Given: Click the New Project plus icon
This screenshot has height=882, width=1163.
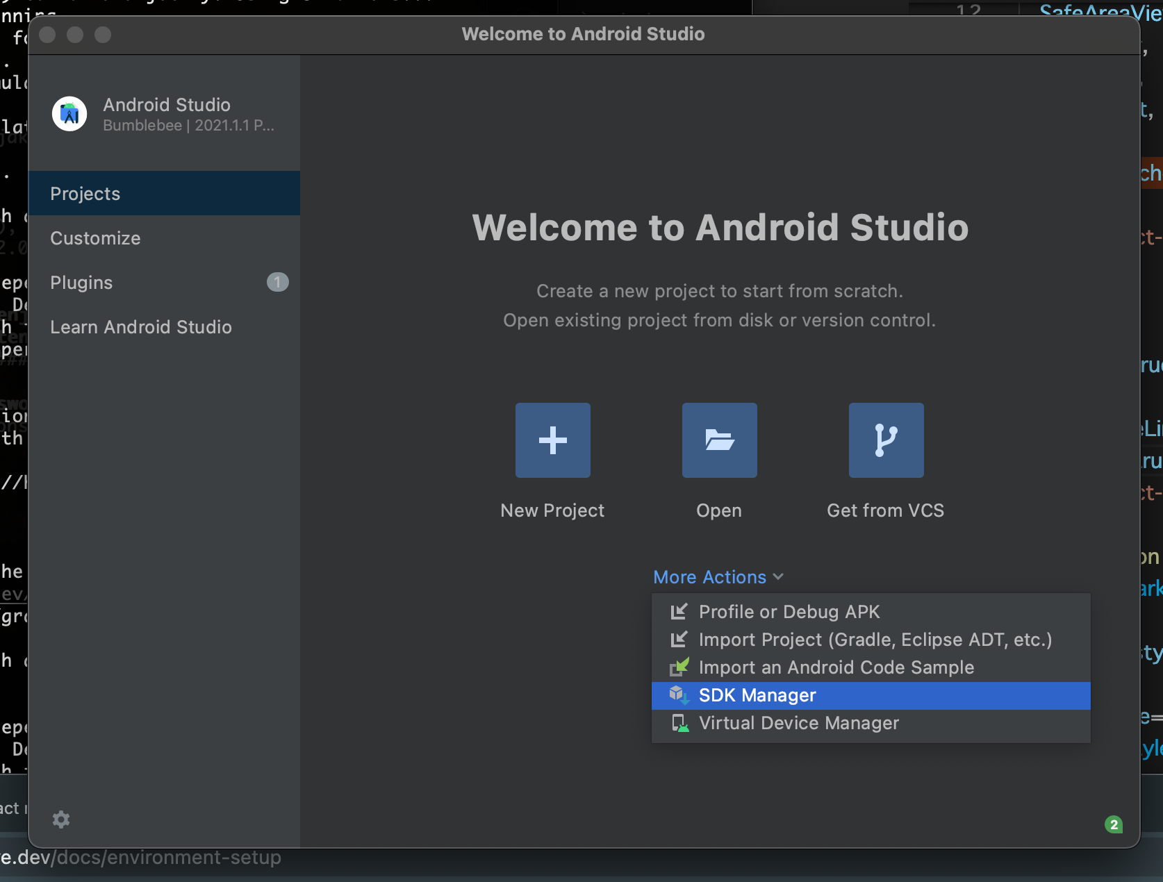Looking at the screenshot, I should (x=553, y=440).
